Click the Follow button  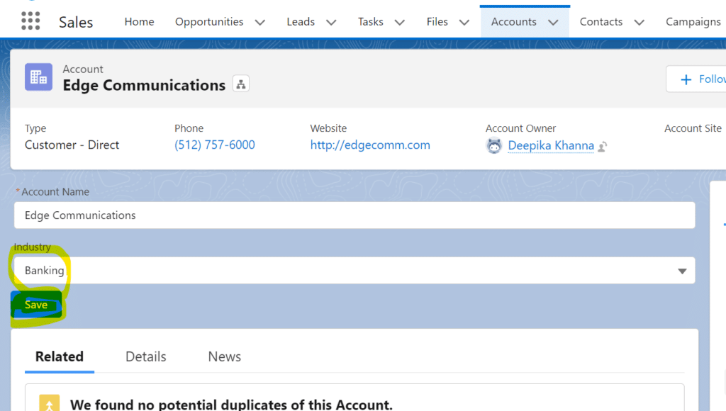click(x=698, y=79)
